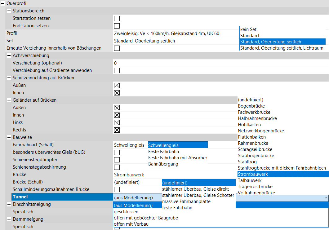
Task: Uncheck Außen under Schutzeinrichtung auf Brücken
Action: click(x=117, y=86)
